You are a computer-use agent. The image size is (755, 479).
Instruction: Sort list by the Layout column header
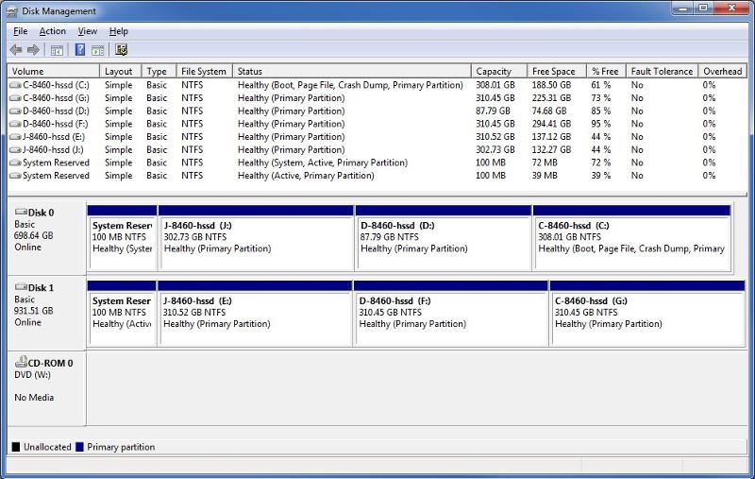[x=121, y=71]
